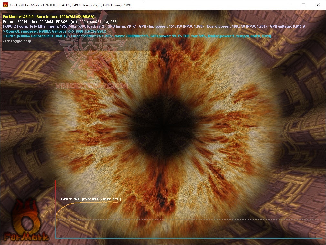Click the 'Frames:59271' statistics line
Screen dimensions: 326x245
pyautogui.click(x=60, y=22)
